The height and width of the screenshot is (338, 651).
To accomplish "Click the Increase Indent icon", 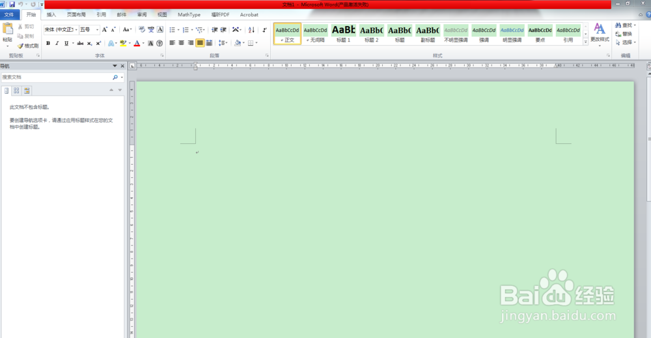I will click(x=223, y=30).
